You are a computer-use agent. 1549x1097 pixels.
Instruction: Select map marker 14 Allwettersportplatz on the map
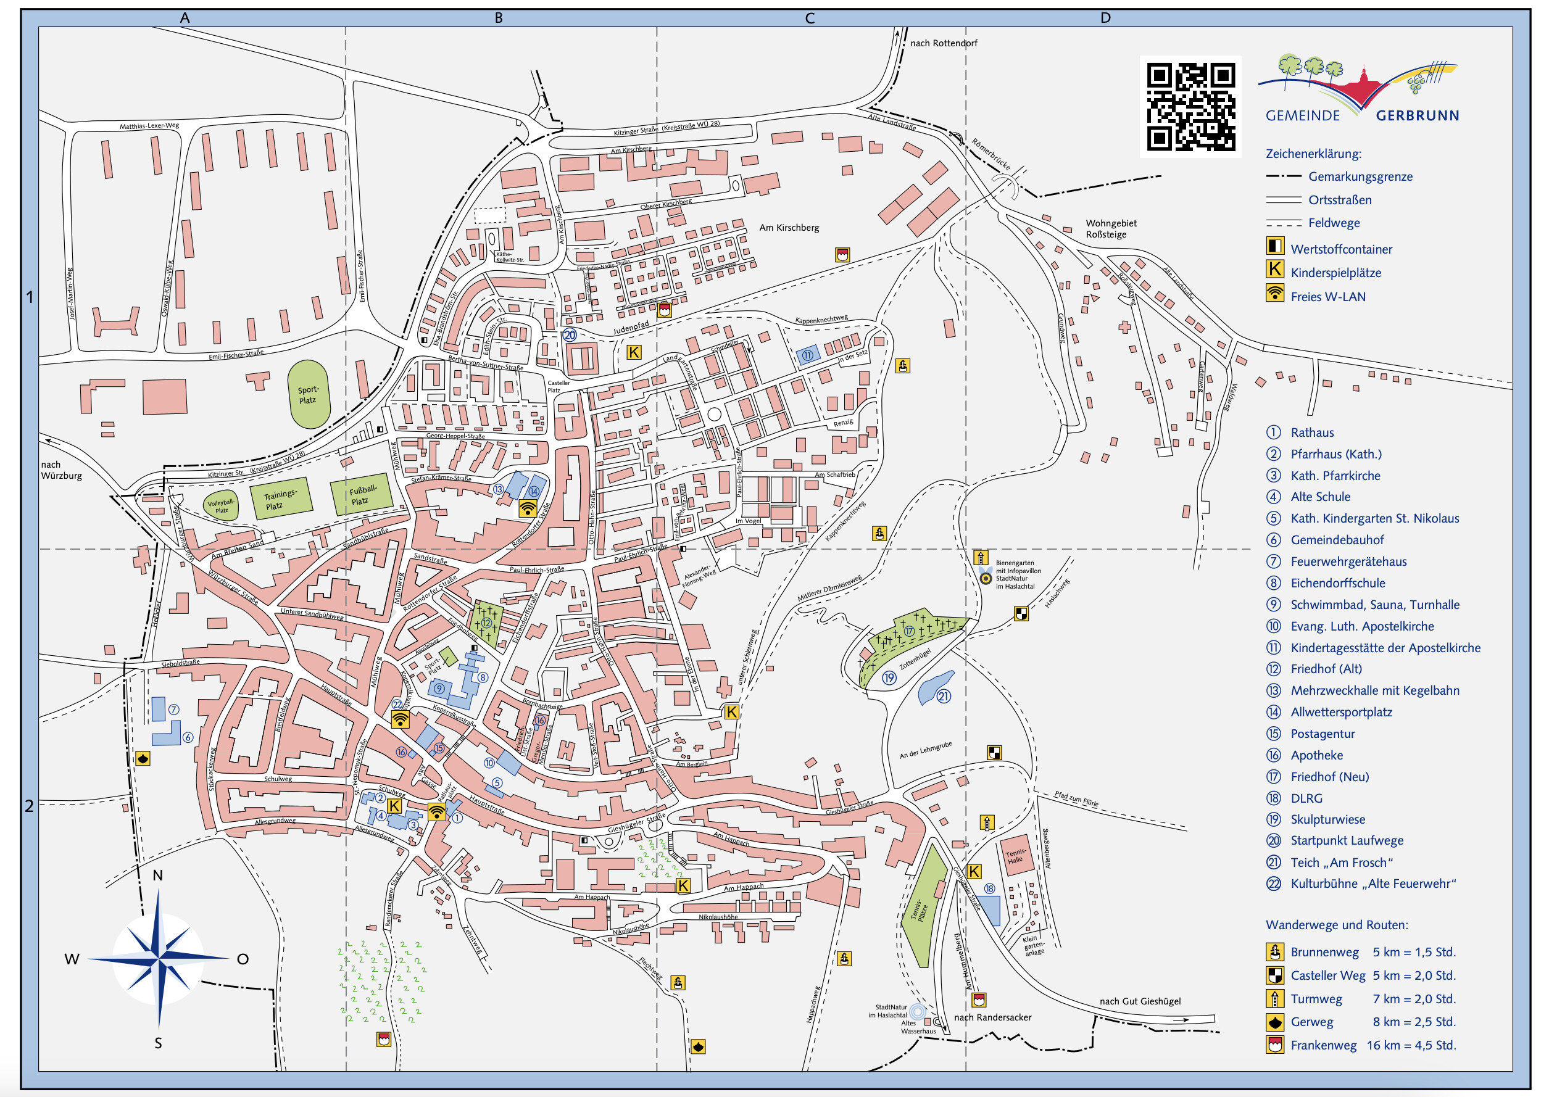click(534, 492)
